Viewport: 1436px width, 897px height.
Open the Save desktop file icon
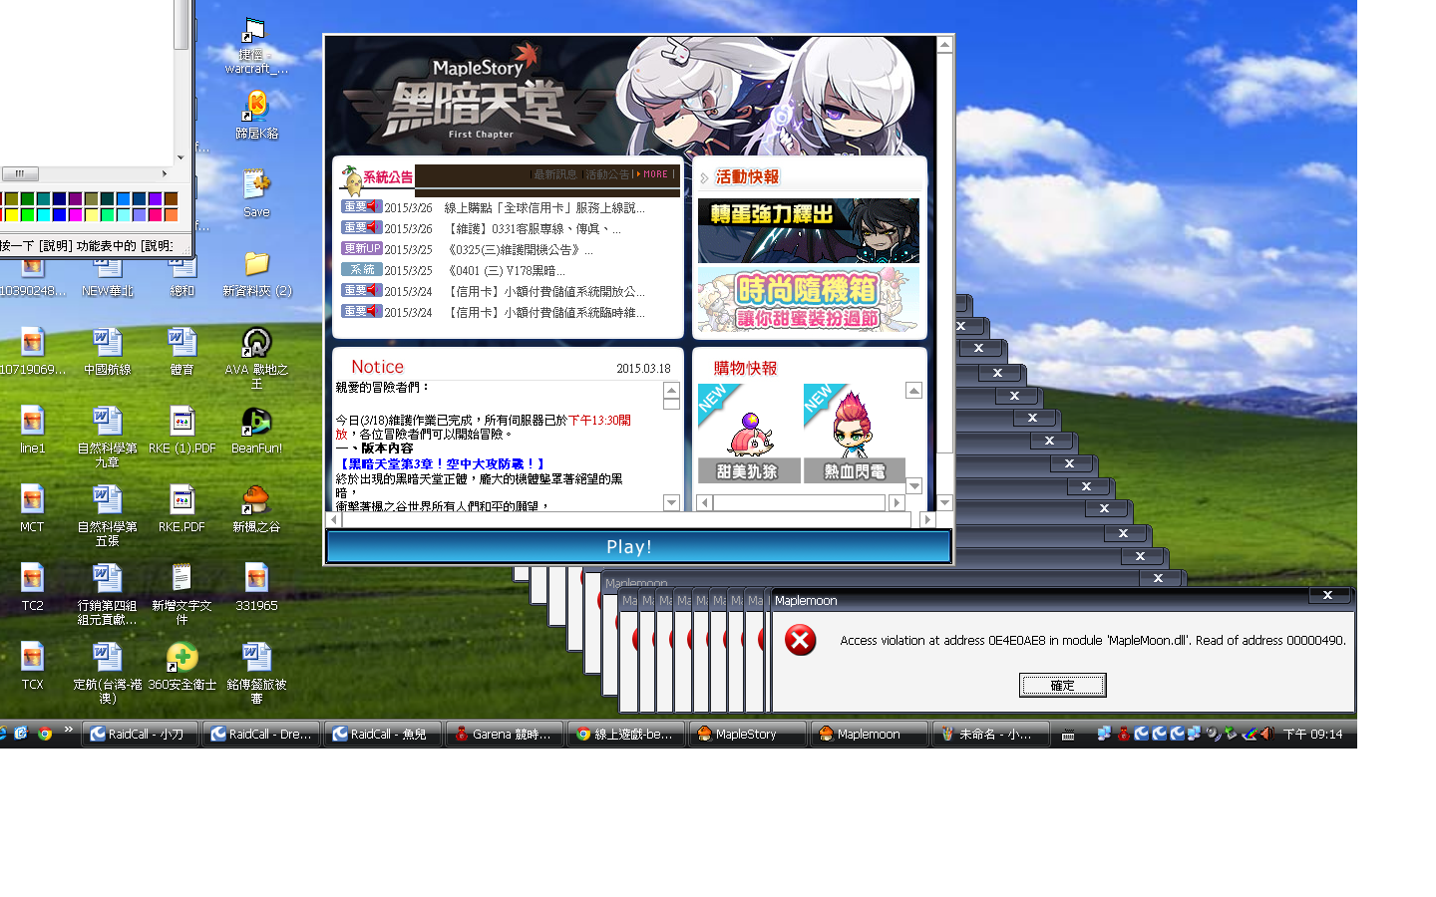[x=256, y=193]
